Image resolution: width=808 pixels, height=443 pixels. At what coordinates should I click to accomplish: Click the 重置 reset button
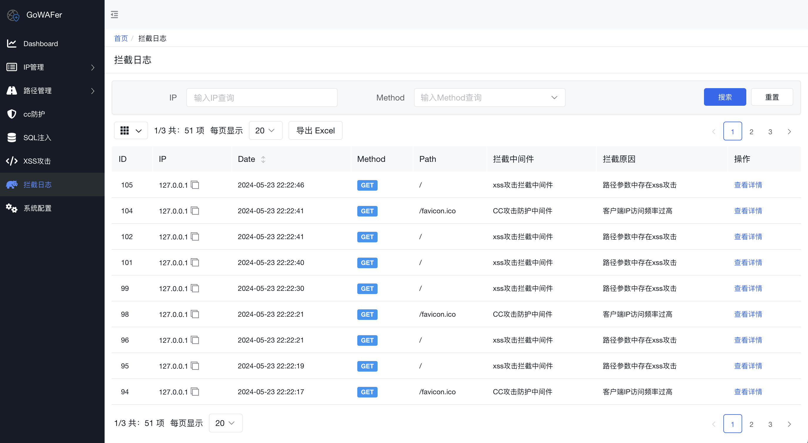[772, 97]
